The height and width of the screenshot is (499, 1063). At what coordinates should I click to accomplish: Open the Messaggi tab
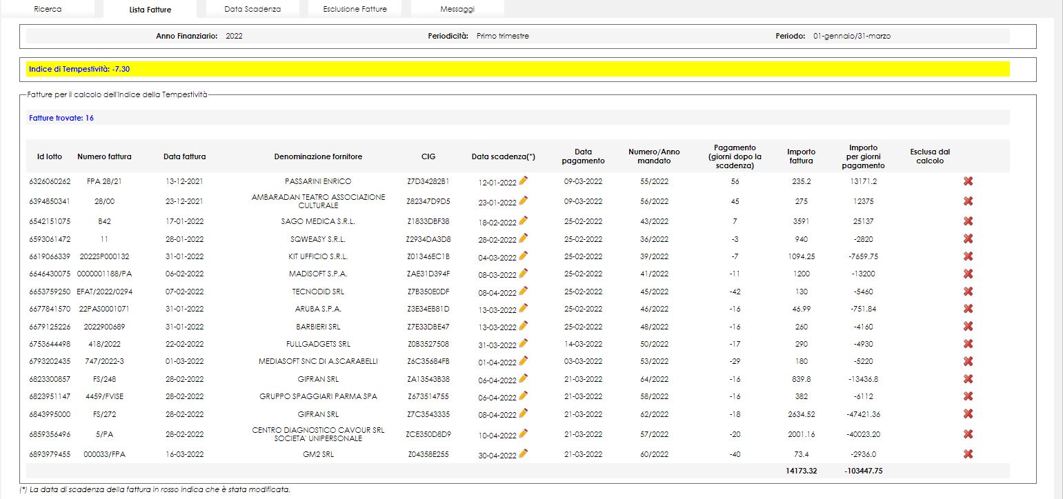[x=457, y=9]
